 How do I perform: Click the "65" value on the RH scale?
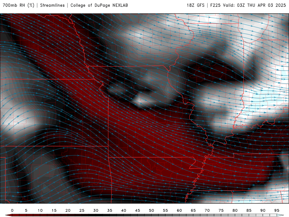click(193, 210)
